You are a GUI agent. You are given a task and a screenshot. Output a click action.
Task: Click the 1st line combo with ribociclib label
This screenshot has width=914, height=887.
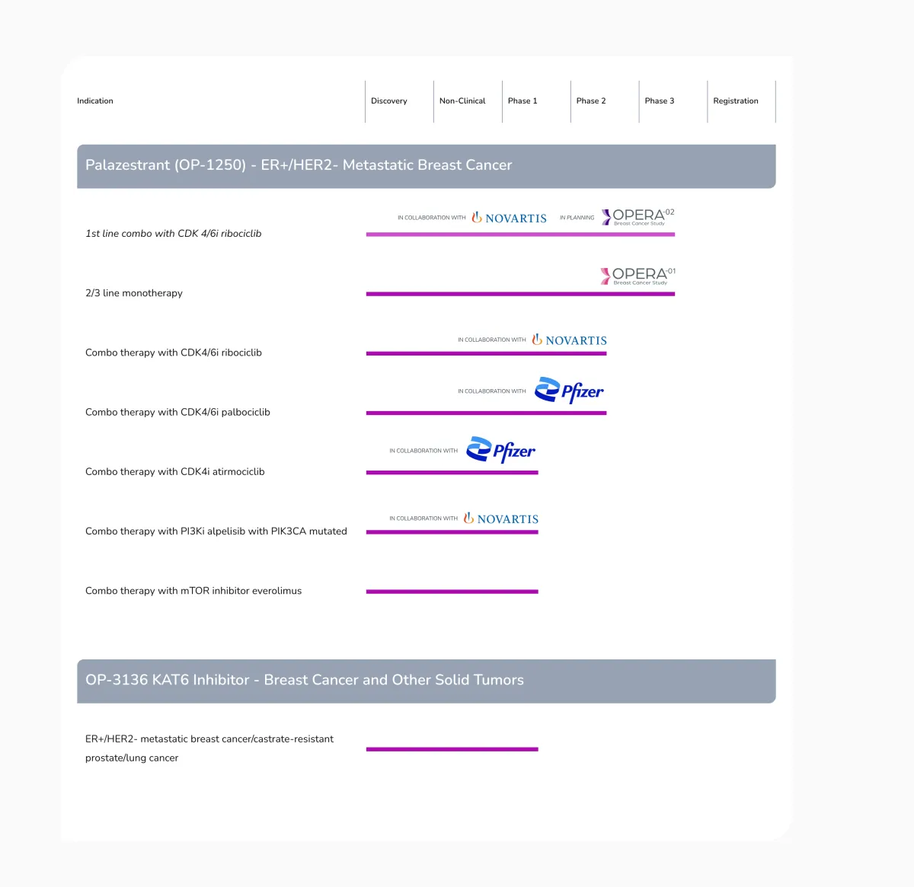[174, 234]
